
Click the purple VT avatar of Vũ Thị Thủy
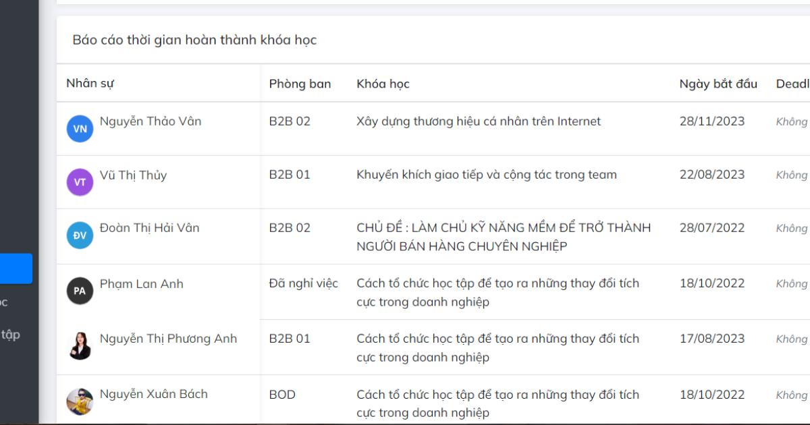[x=80, y=182]
